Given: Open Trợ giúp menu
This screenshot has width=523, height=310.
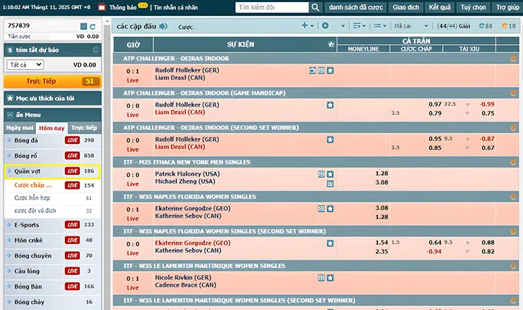Looking at the screenshot, I should click(x=507, y=8).
